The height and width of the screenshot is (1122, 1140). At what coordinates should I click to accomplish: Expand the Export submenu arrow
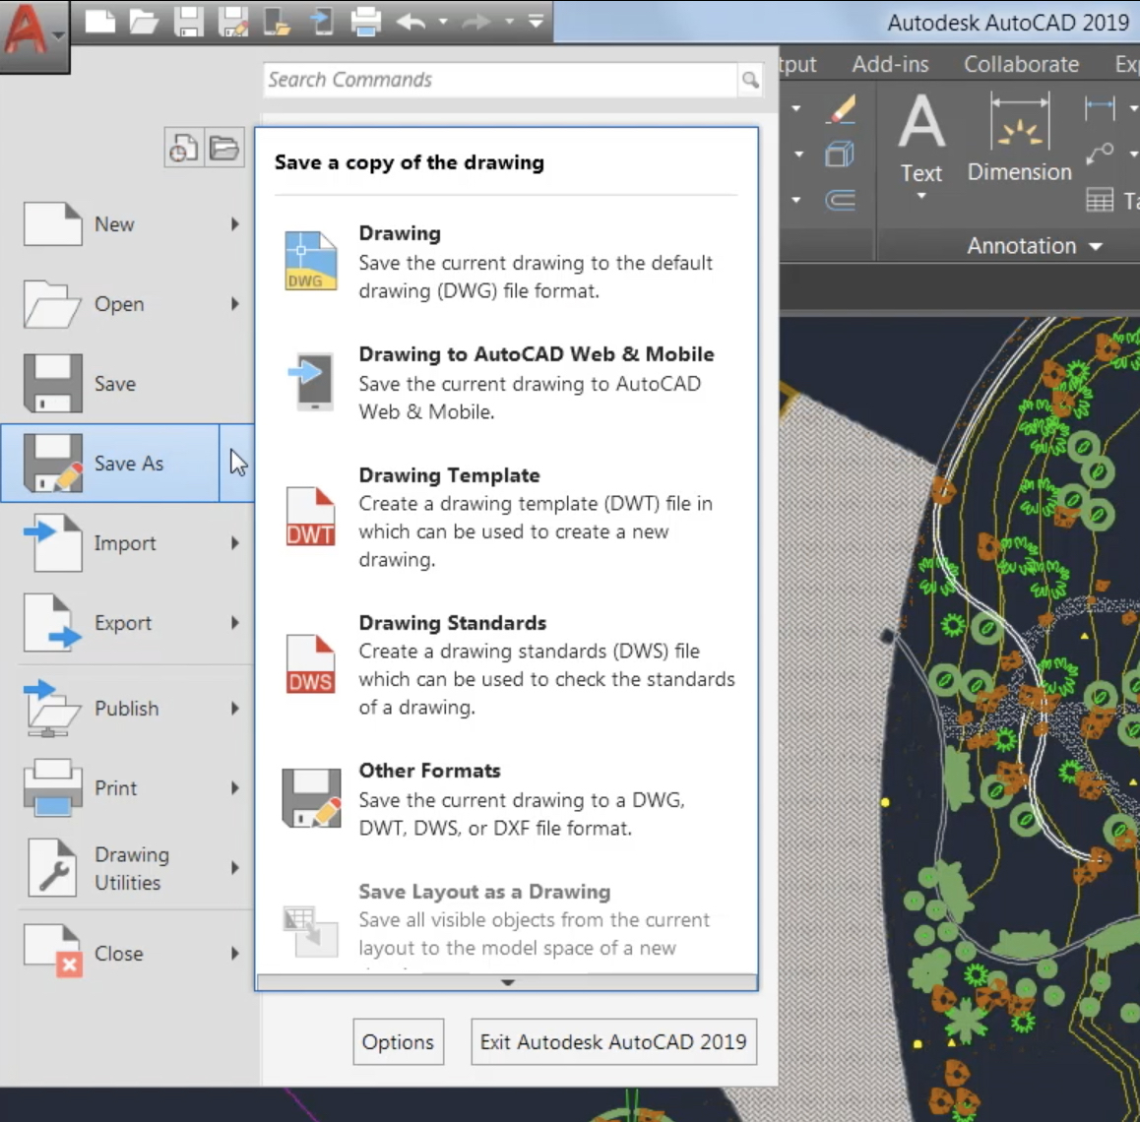click(x=235, y=623)
